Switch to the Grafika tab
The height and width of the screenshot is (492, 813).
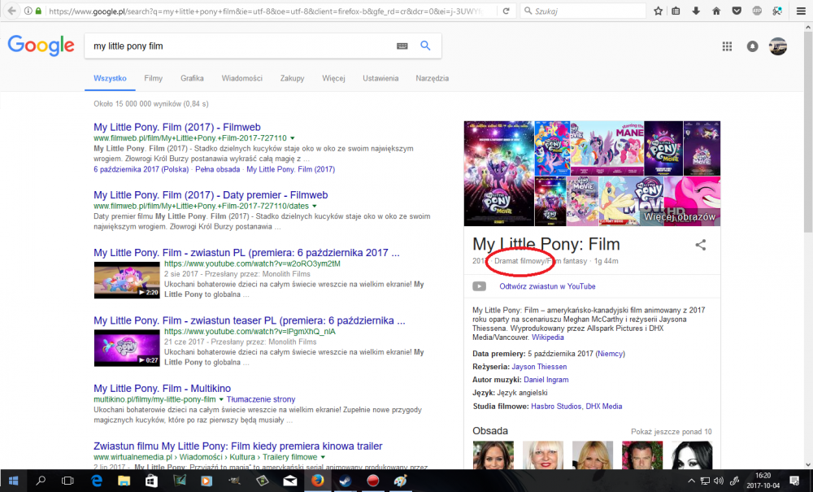[x=192, y=78]
